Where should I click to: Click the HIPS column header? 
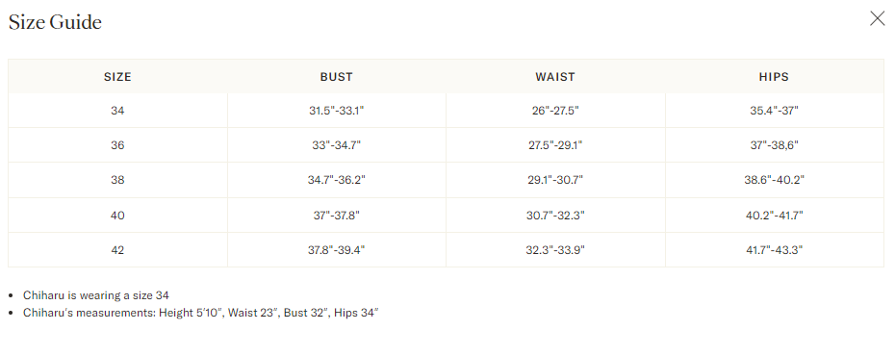tap(774, 77)
